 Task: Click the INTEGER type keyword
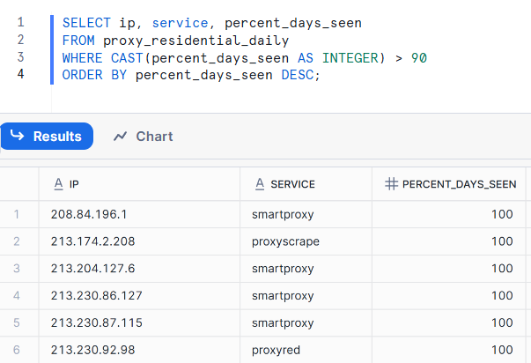pyautogui.click(x=350, y=58)
